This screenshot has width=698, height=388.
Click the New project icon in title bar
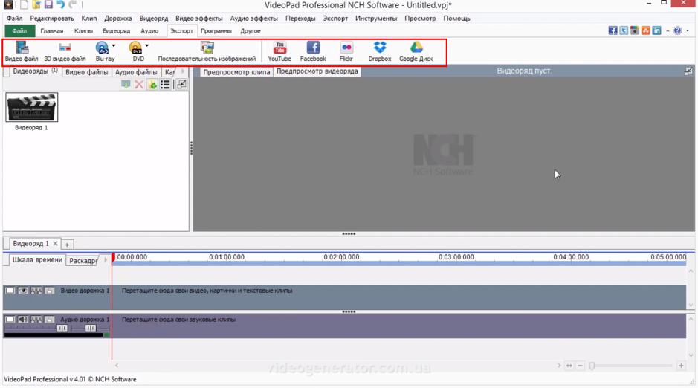24,5
